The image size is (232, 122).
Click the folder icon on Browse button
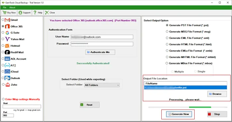pos(210,94)
